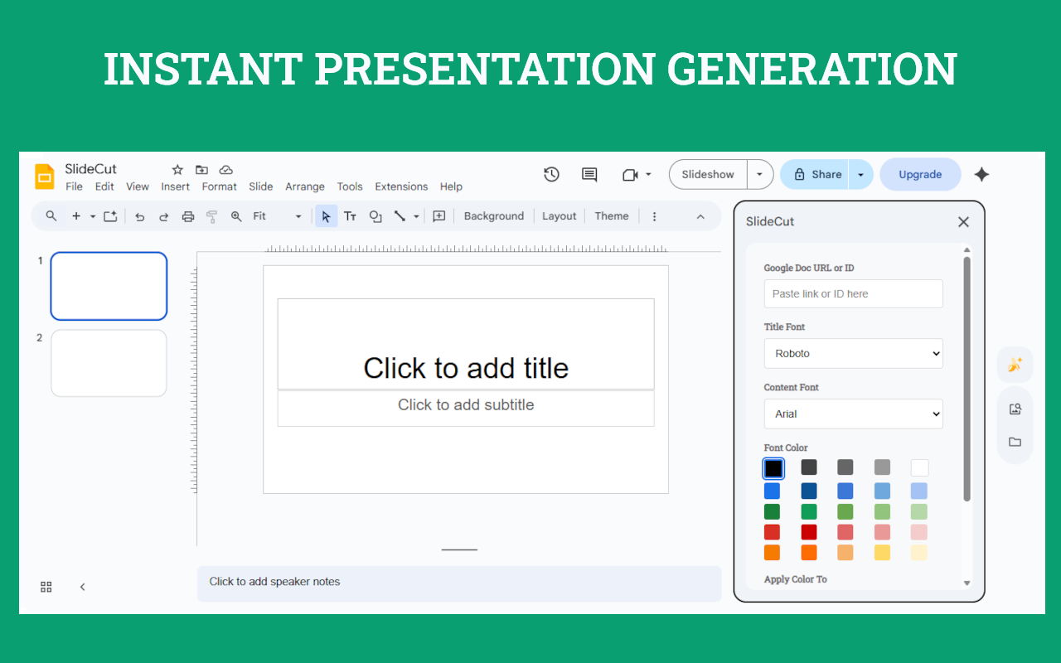Viewport: 1061px width, 663px height.
Task: Click the folder icon in side rail
Action: 1015,442
